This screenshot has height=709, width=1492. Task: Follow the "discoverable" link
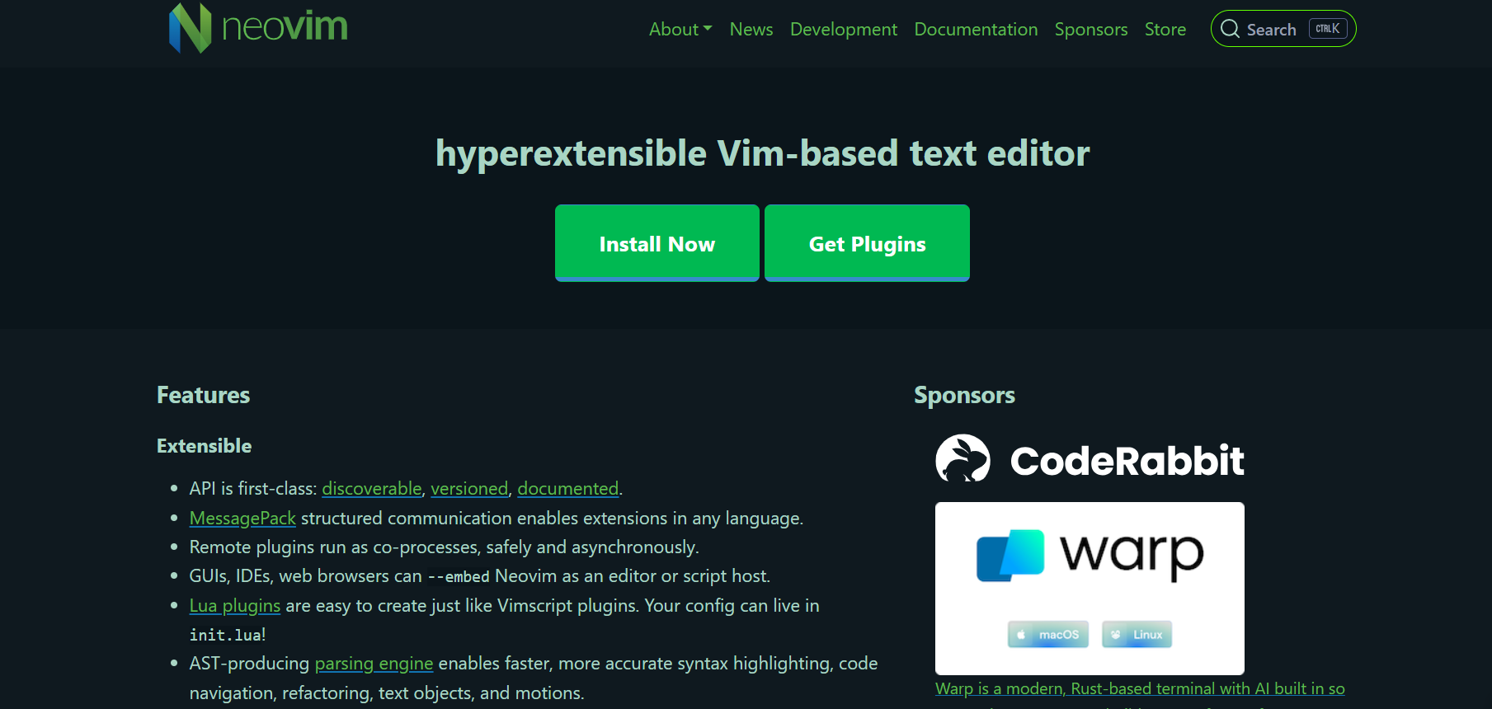point(372,489)
